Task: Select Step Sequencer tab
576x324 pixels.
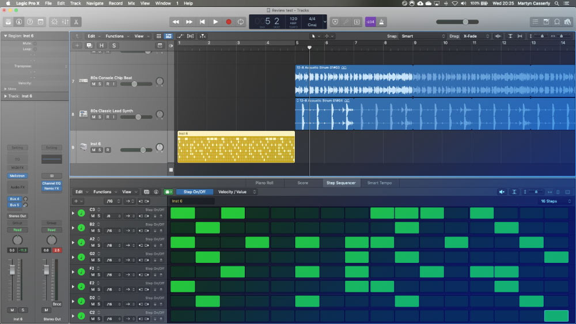Action: (x=341, y=183)
